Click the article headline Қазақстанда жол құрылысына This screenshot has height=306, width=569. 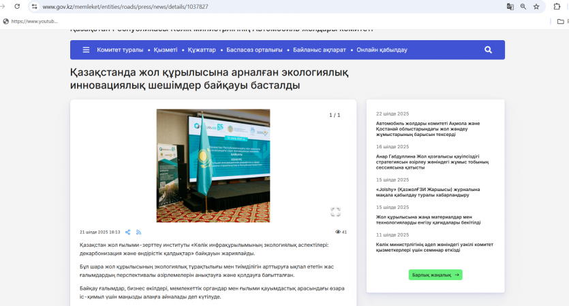(x=209, y=79)
